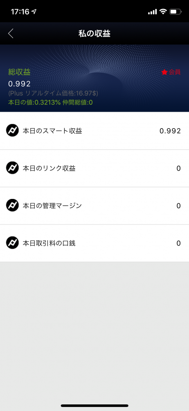Tap the 0.992 value in smart earnings row

click(x=170, y=131)
